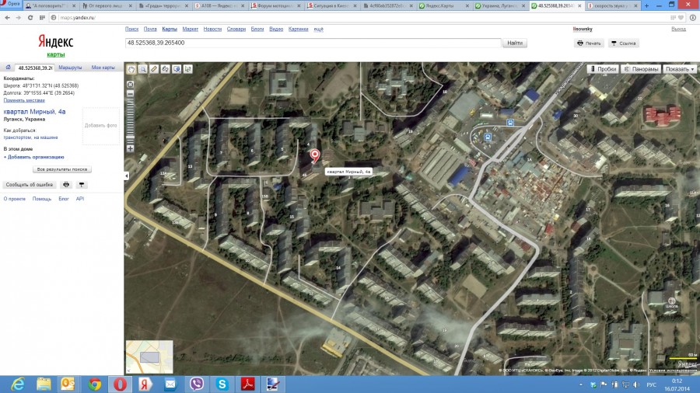Click the home icon tab in sidebar
Screen dimensions: 700x393
coord(9,68)
